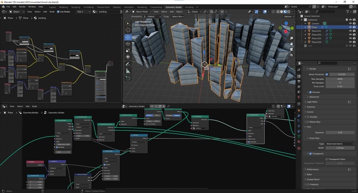Switch to the Shading workspace tab
The image size is (358, 193).
click(116, 7)
